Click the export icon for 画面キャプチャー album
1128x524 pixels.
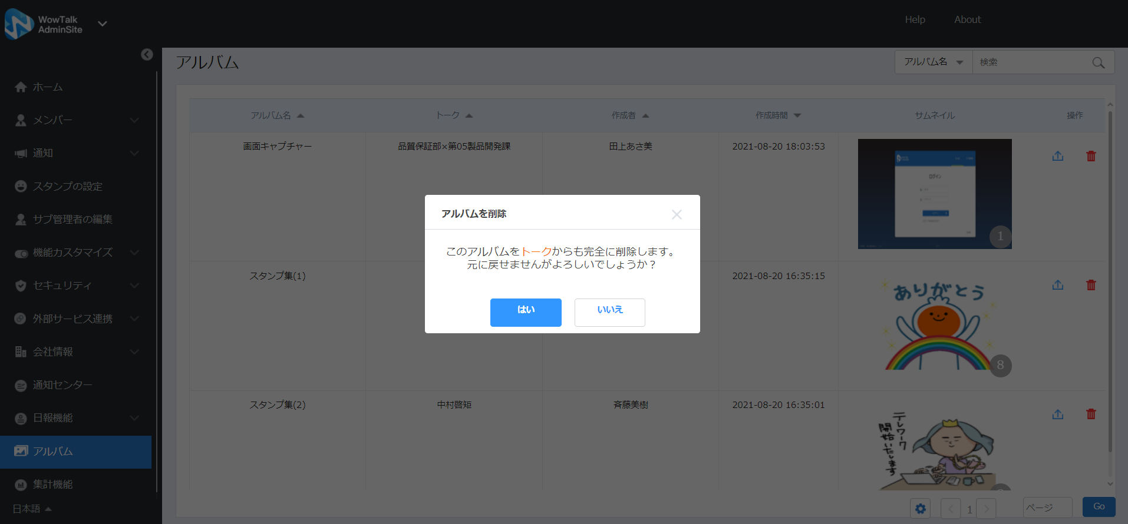[x=1058, y=156]
